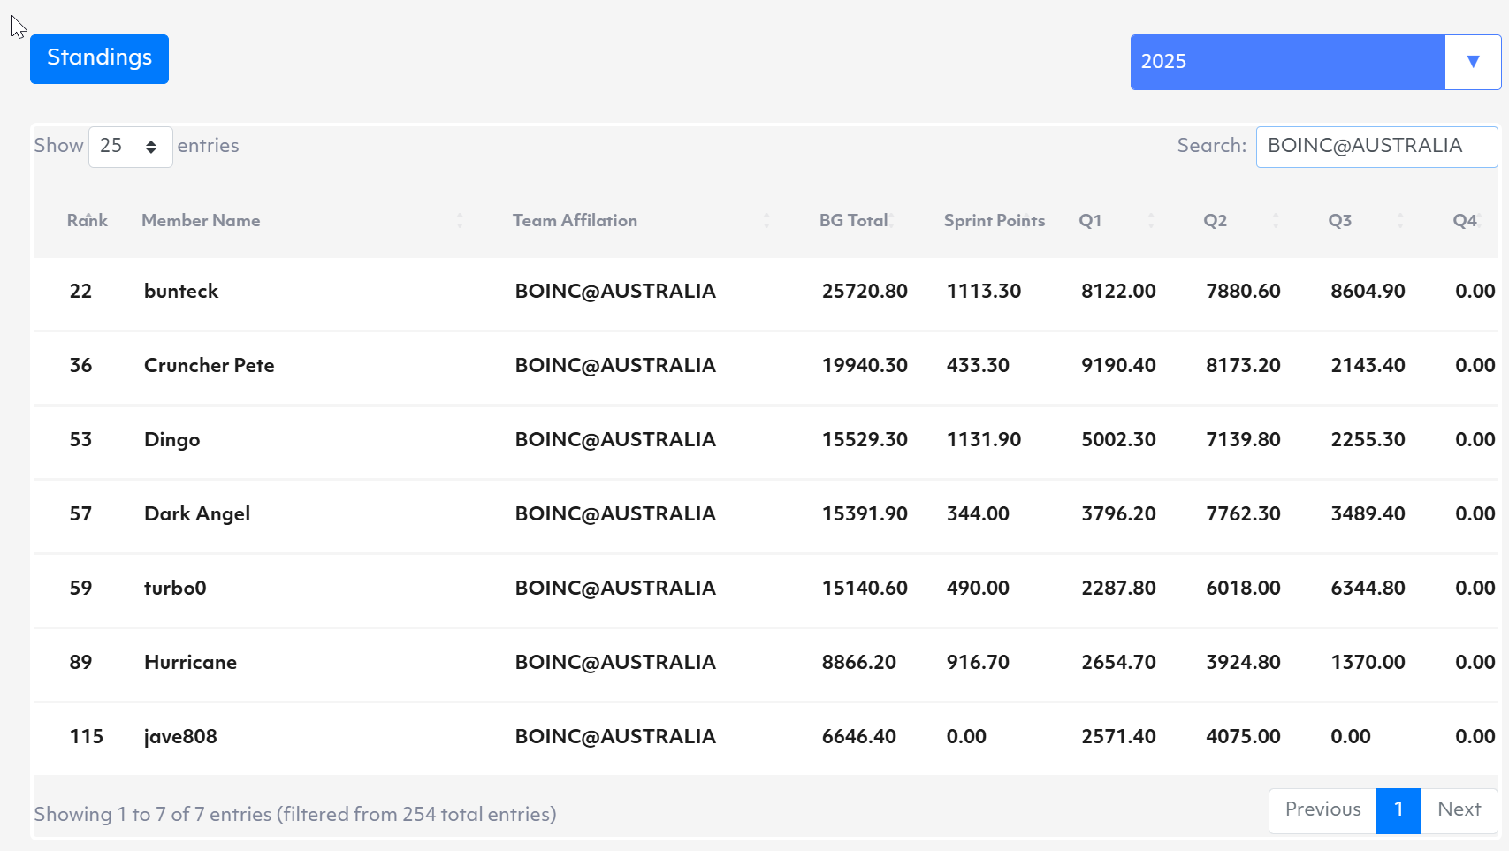Sort by Q2 column header
The height and width of the screenshot is (851, 1509).
[x=1215, y=221]
